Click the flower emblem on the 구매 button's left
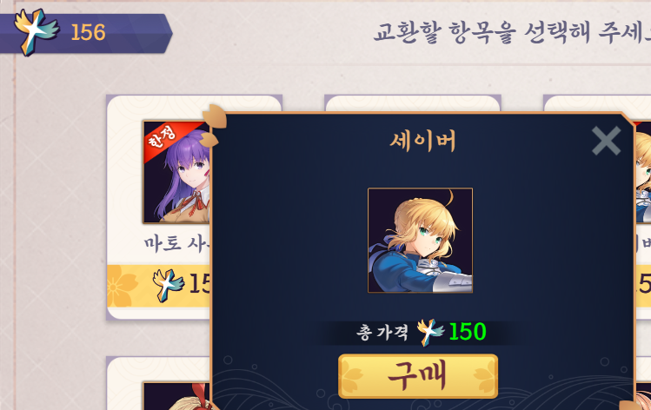This screenshot has width=651, height=410. (x=353, y=377)
